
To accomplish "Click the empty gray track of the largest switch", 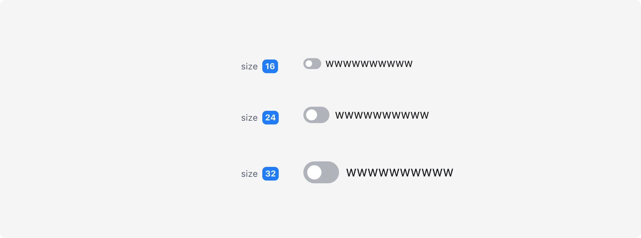I will pyautogui.click(x=330, y=172).
